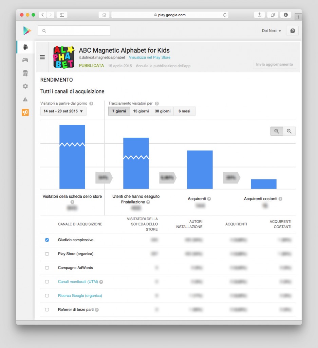The height and width of the screenshot is (348, 318).
Task: Open the orange announcements megaphone icon
Action: tap(25, 112)
